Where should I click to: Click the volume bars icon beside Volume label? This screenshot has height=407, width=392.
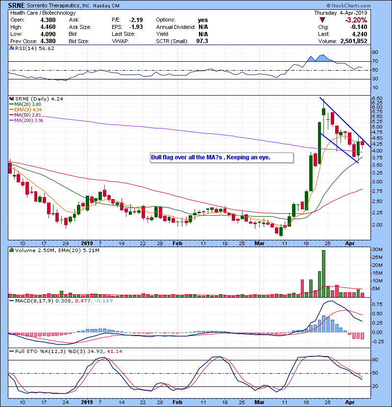coord(11,250)
